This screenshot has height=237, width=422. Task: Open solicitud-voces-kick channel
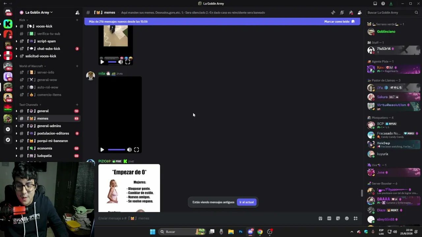49,56
